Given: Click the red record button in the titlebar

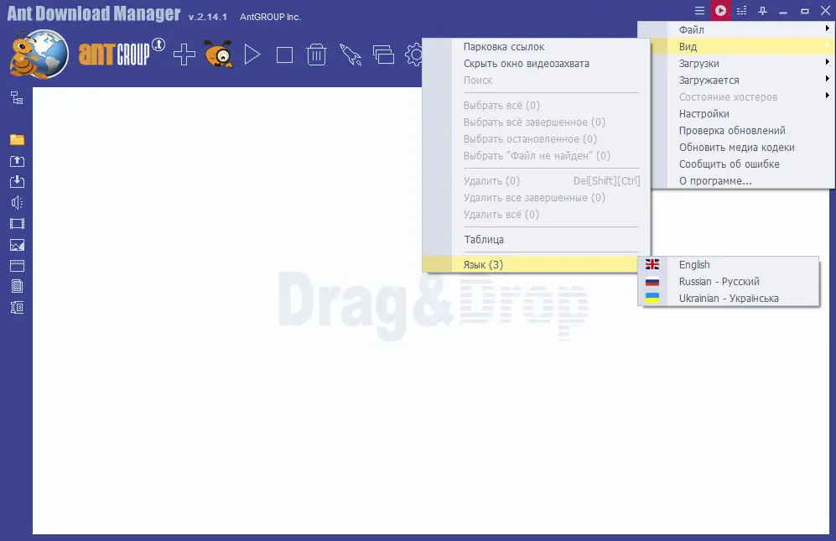Looking at the screenshot, I should point(719,10).
